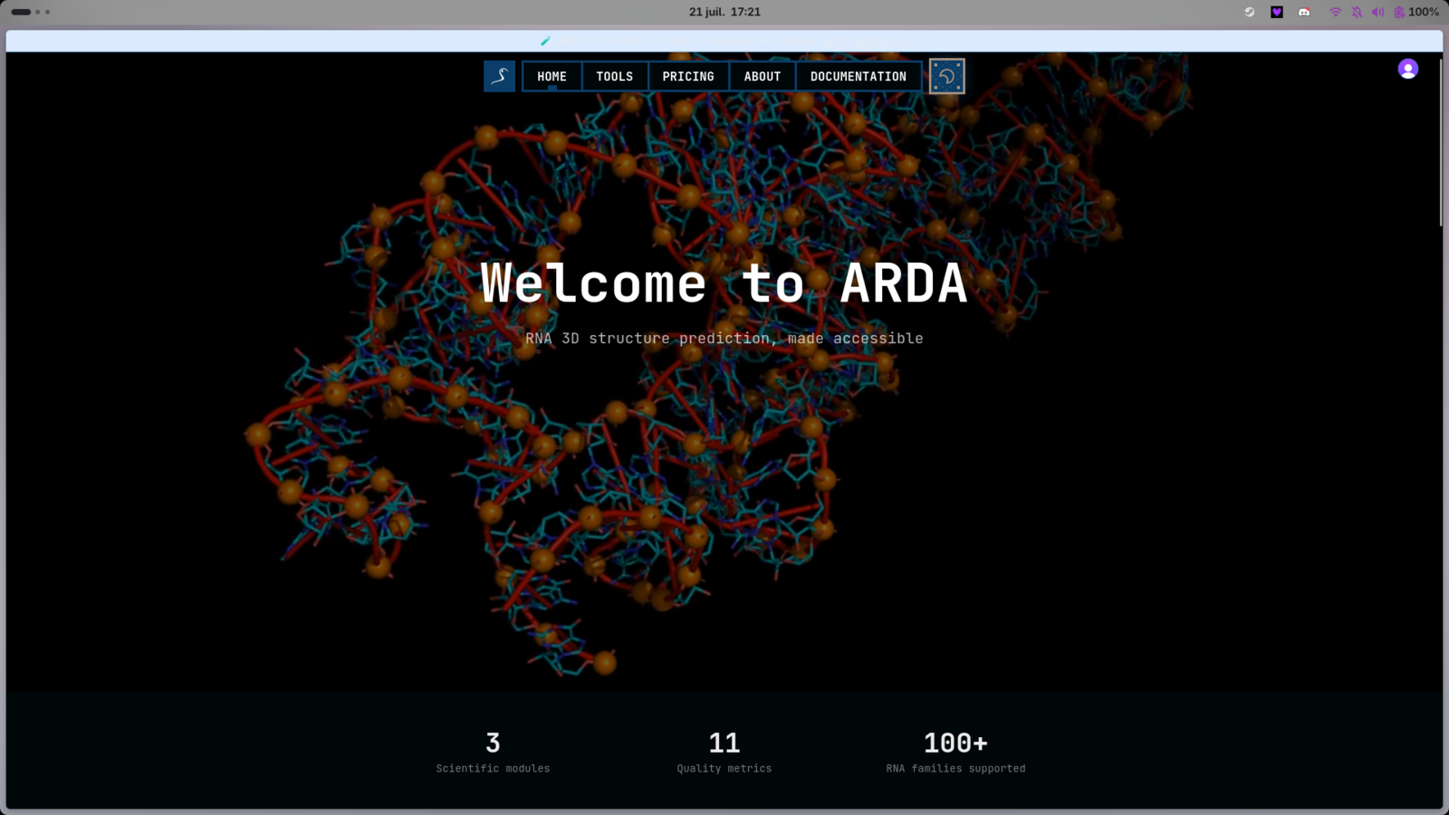Screen dimensions: 1449x815
Task: Open the DOCUMENTATION nav item
Action: 859,76
